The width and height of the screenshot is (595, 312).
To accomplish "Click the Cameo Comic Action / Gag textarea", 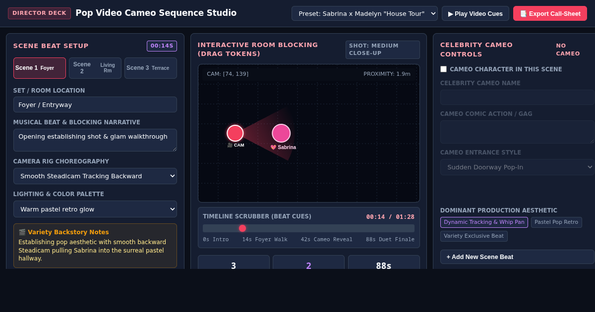I will 517,132.
